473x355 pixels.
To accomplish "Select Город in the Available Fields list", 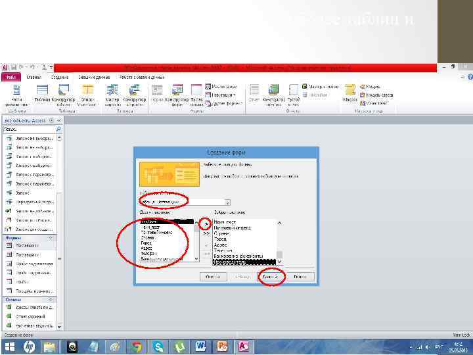I will tap(167, 243).
